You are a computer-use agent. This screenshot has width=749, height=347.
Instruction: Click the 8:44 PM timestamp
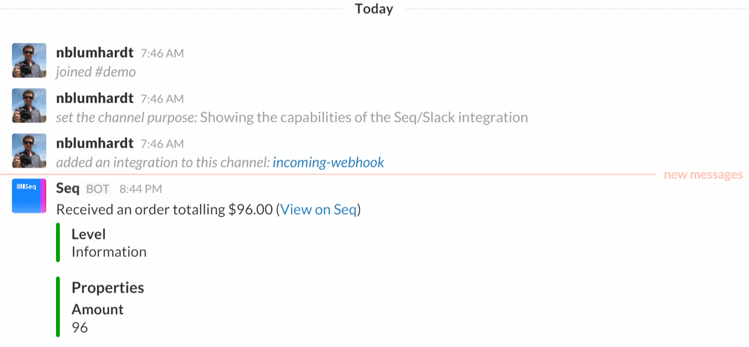(141, 189)
